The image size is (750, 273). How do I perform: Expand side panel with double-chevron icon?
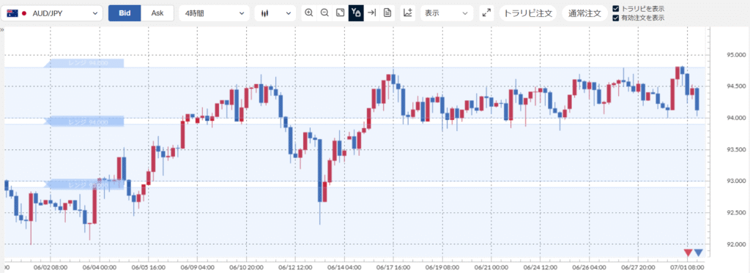pyautogui.click(x=2, y=30)
